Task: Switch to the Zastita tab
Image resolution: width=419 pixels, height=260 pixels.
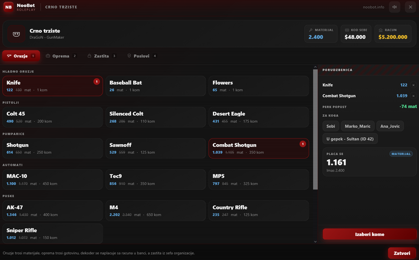Action: 102,56
